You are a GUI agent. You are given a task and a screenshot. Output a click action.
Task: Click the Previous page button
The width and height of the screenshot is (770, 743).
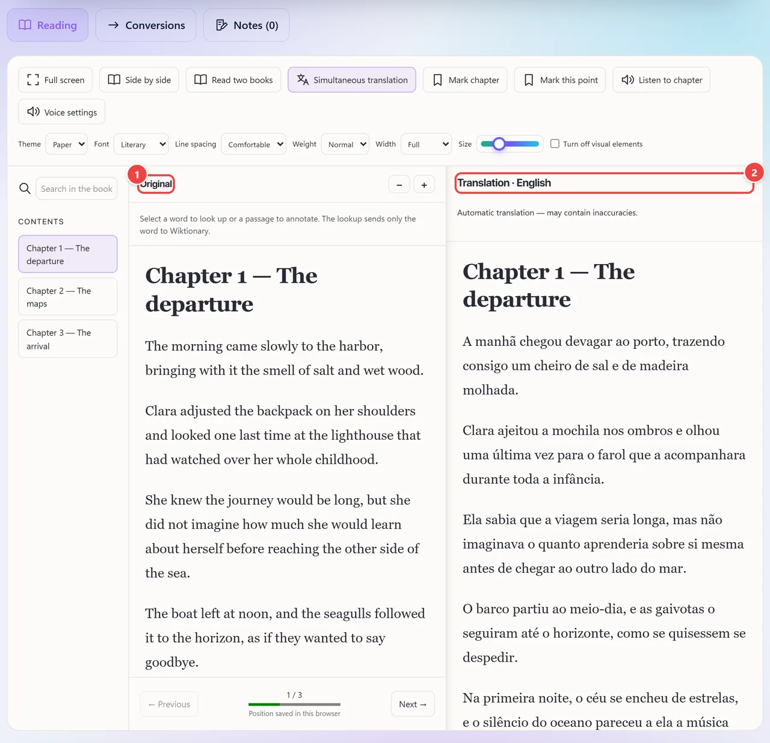(x=169, y=704)
